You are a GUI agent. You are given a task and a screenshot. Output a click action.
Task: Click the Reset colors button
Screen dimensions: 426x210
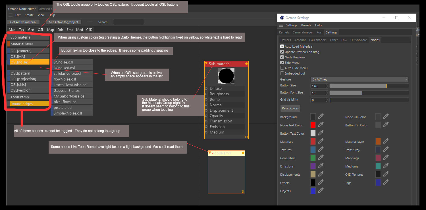290,108
